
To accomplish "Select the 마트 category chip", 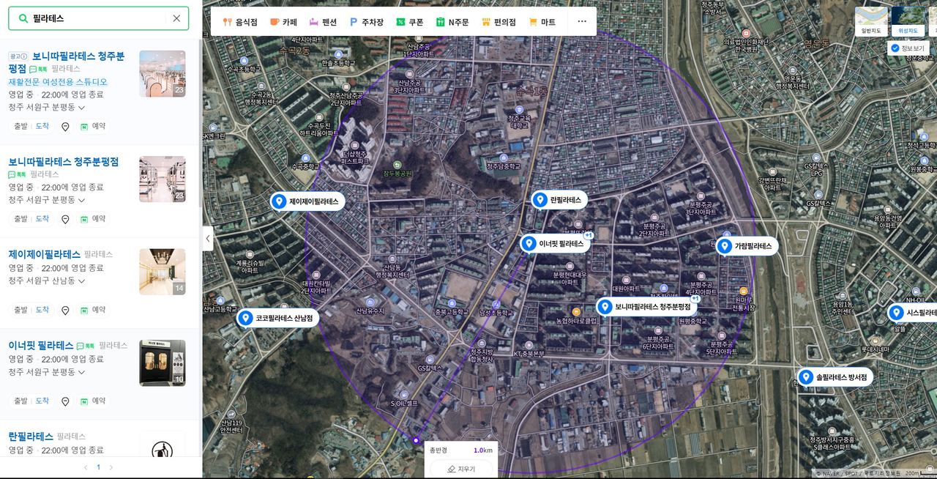I will (542, 22).
